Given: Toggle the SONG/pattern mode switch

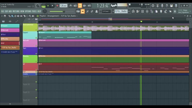Looking at the screenshot, I should click(x=43, y=6).
